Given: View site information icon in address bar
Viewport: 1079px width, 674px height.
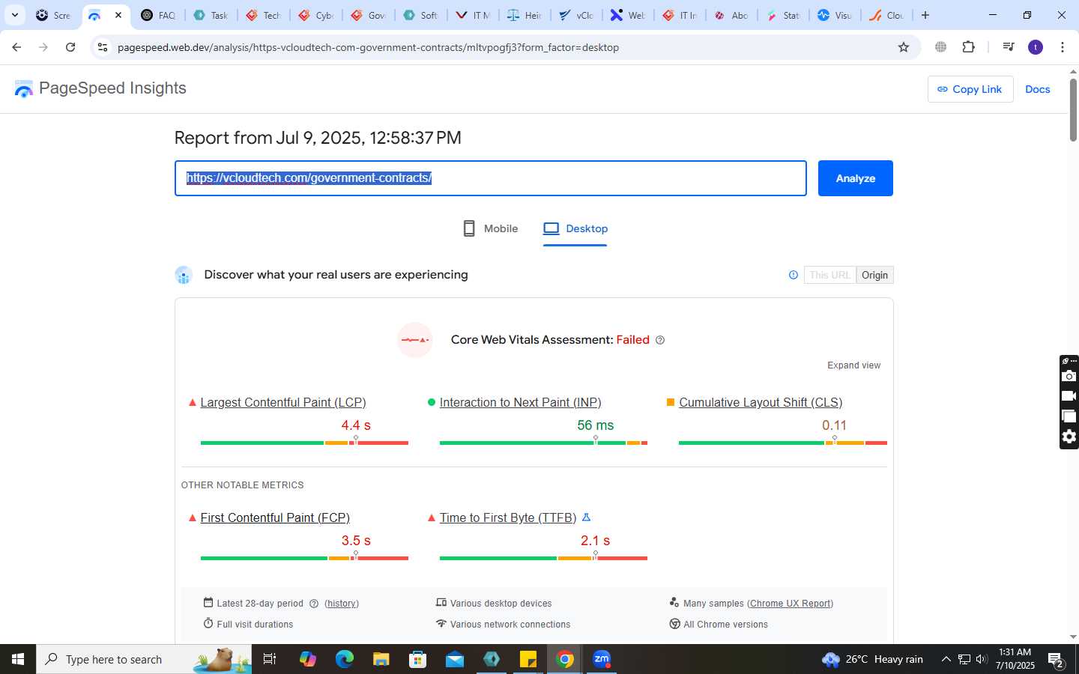Looking at the screenshot, I should click(103, 47).
